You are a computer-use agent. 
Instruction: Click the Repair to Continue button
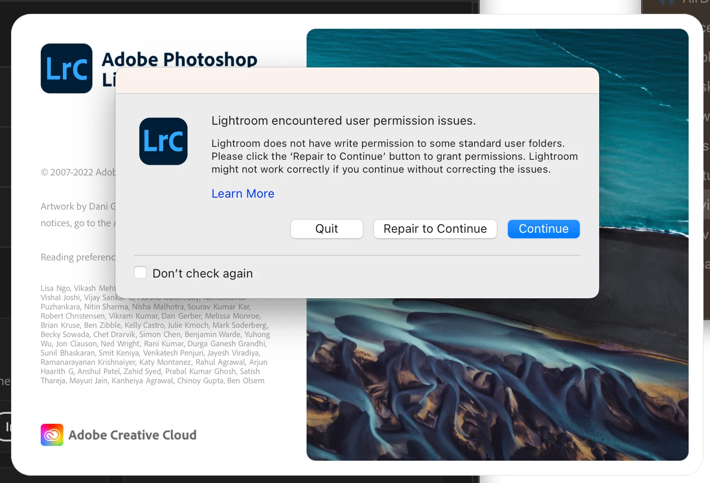[x=435, y=229]
